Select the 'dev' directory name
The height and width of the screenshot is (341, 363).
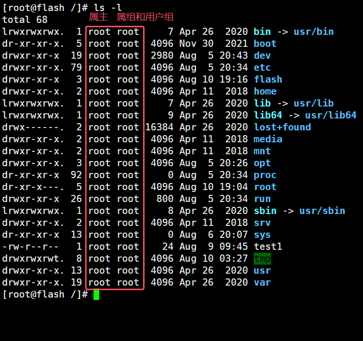click(x=262, y=55)
